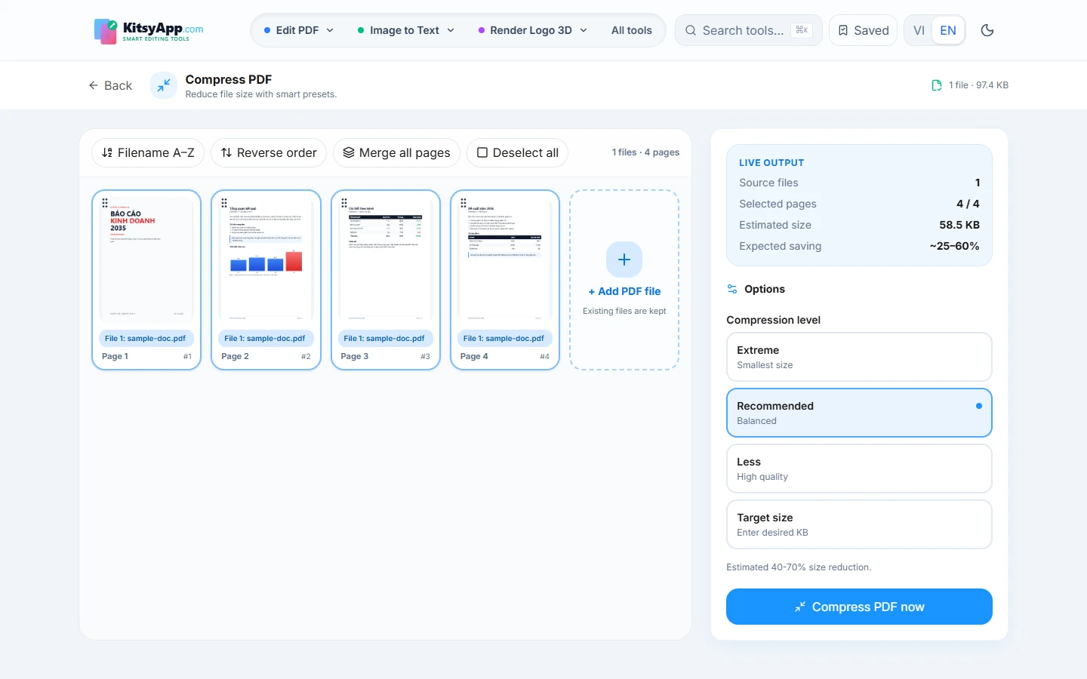
Task: Switch language to VI
Action: (x=919, y=30)
